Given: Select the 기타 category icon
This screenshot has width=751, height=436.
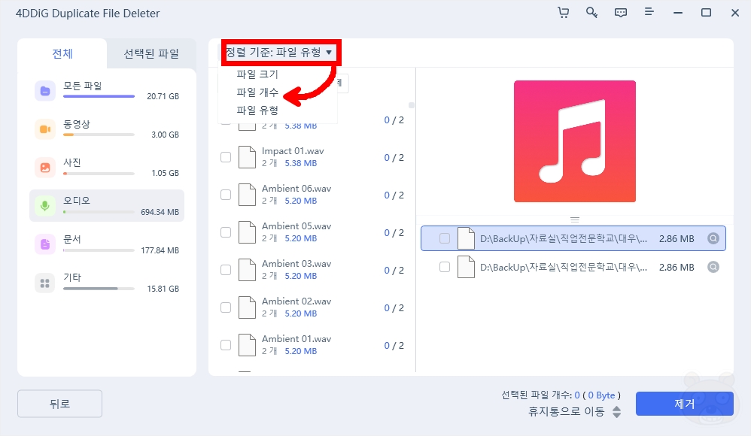Looking at the screenshot, I should coord(45,283).
